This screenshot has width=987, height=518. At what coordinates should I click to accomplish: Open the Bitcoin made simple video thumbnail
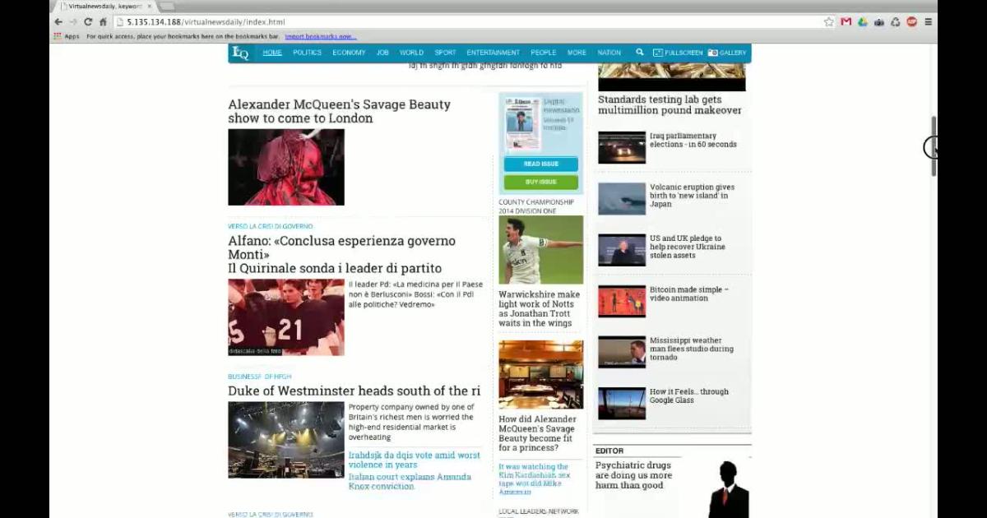(x=621, y=301)
